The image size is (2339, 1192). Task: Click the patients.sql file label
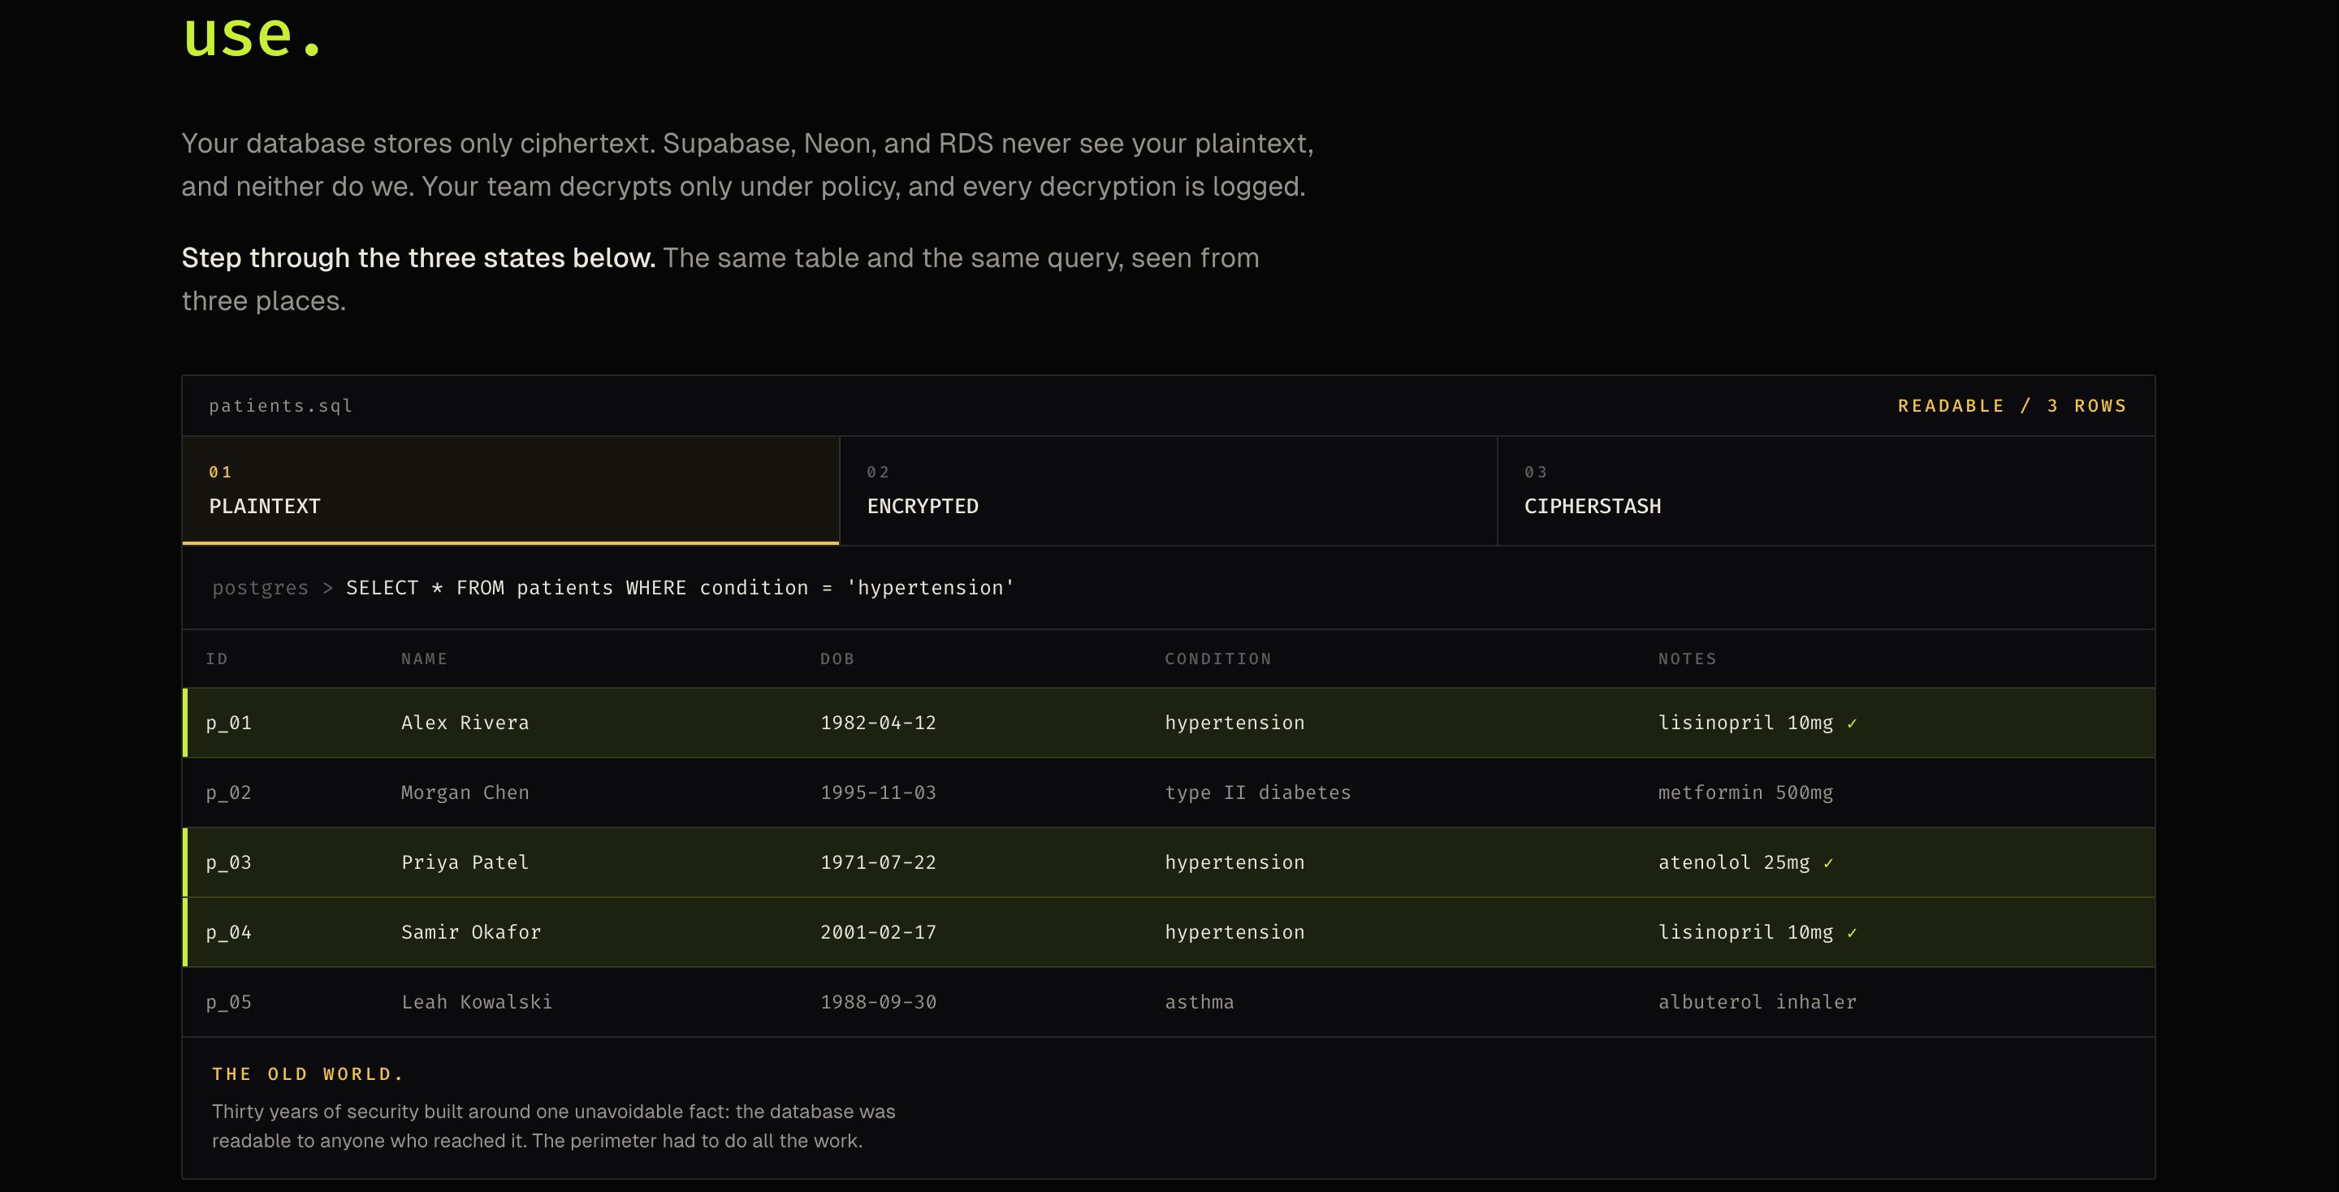pyautogui.click(x=280, y=406)
